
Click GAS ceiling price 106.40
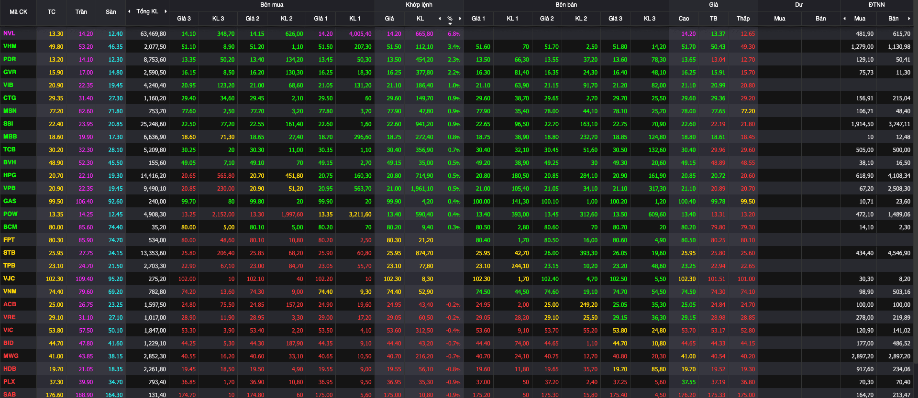click(x=84, y=202)
